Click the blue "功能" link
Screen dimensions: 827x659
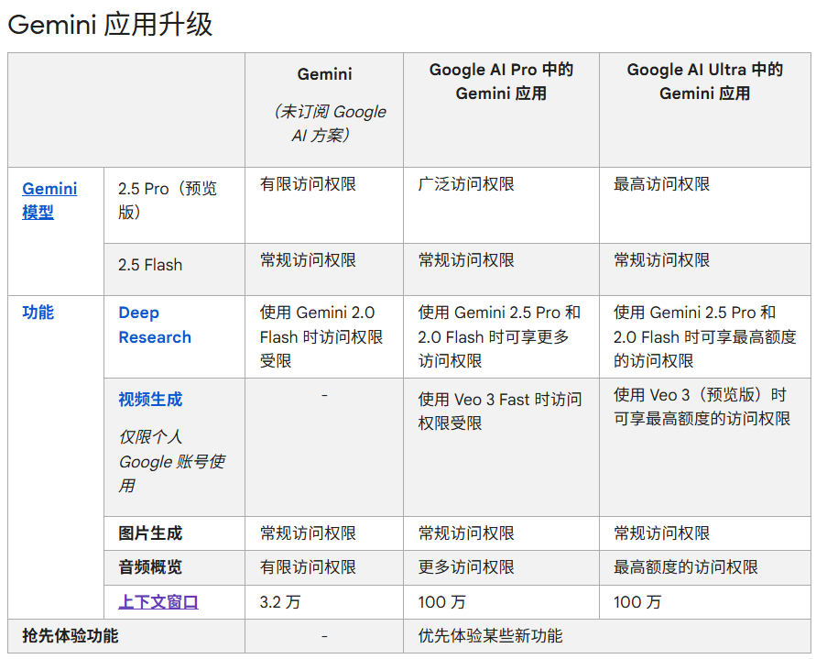[x=38, y=312]
